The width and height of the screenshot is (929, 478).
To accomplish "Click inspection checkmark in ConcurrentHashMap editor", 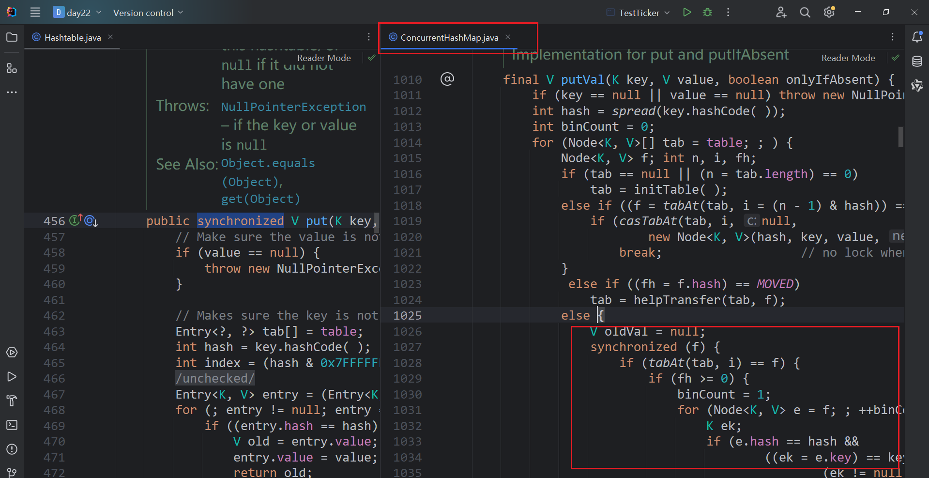I will (896, 58).
